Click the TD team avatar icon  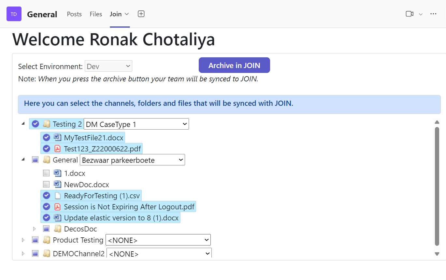click(14, 14)
